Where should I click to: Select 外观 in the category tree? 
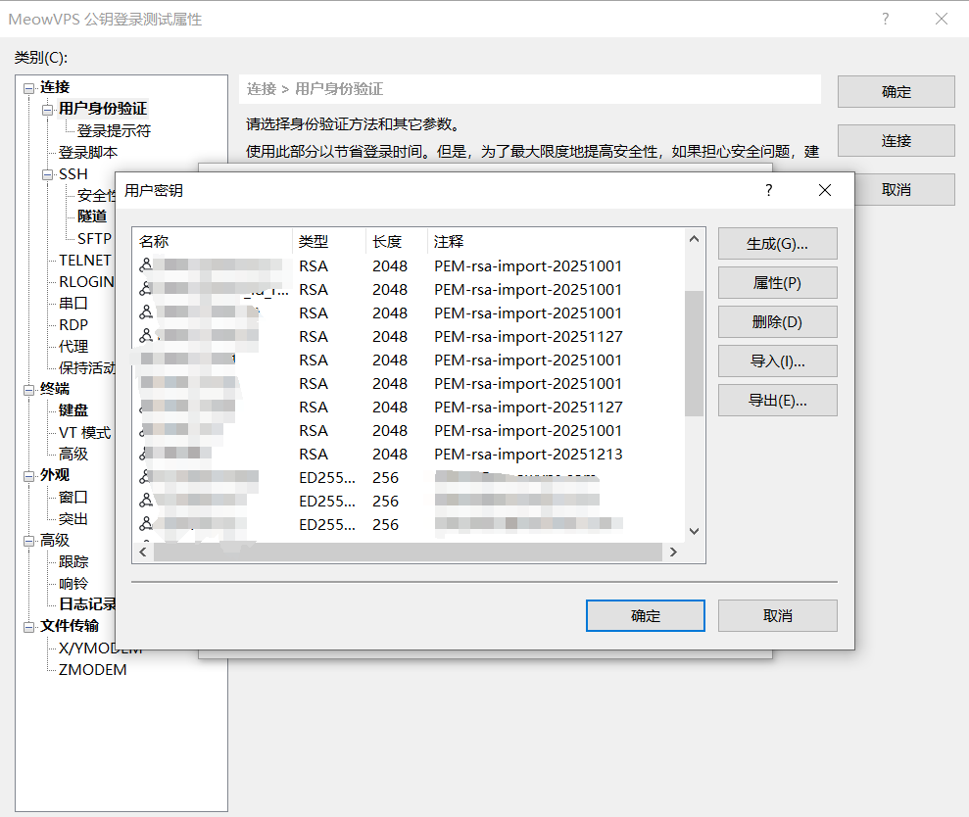click(x=55, y=475)
